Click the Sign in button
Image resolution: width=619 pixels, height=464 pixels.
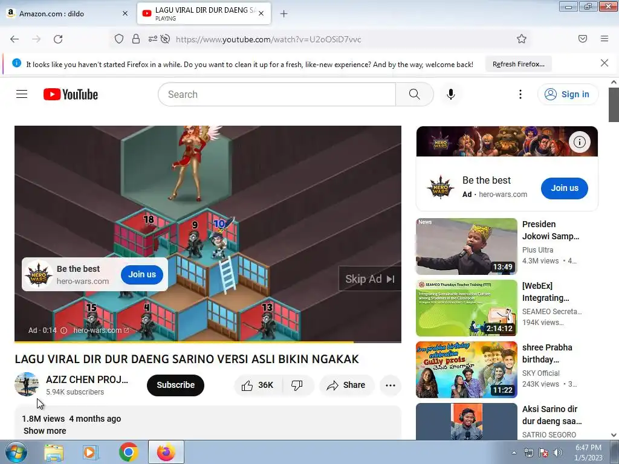pyautogui.click(x=568, y=94)
